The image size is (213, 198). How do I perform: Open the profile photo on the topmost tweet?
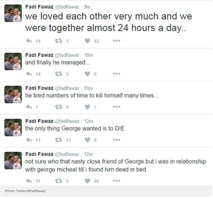[13, 13]
